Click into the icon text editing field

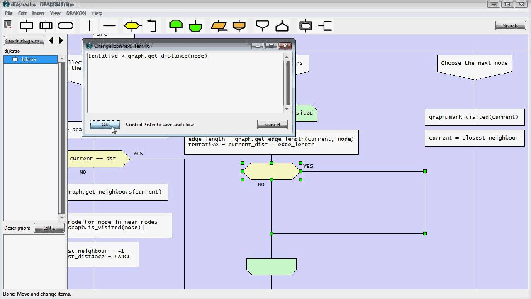[x=185, y=82]
